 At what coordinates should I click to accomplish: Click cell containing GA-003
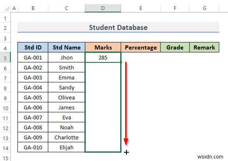33,77
